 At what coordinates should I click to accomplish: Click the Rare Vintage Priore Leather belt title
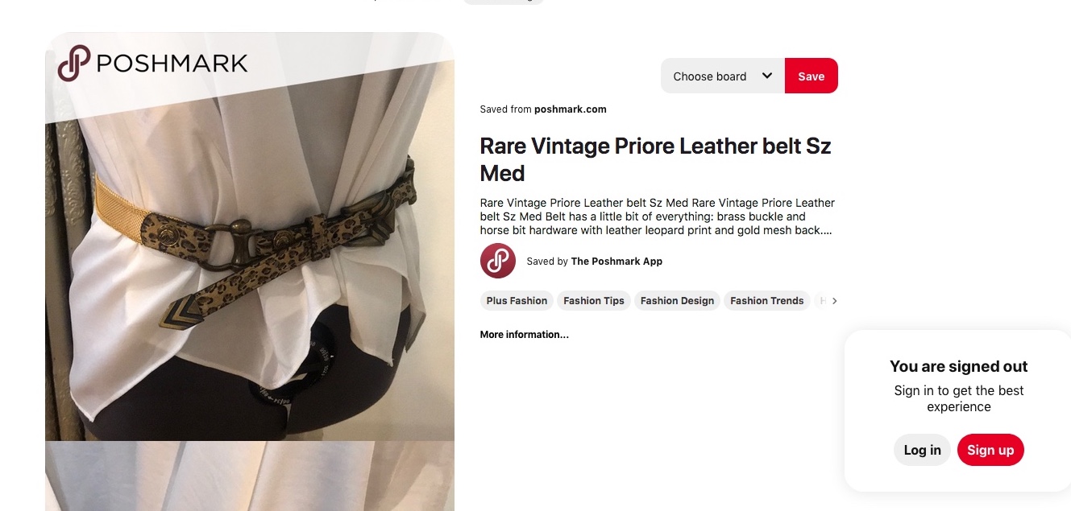655,159
